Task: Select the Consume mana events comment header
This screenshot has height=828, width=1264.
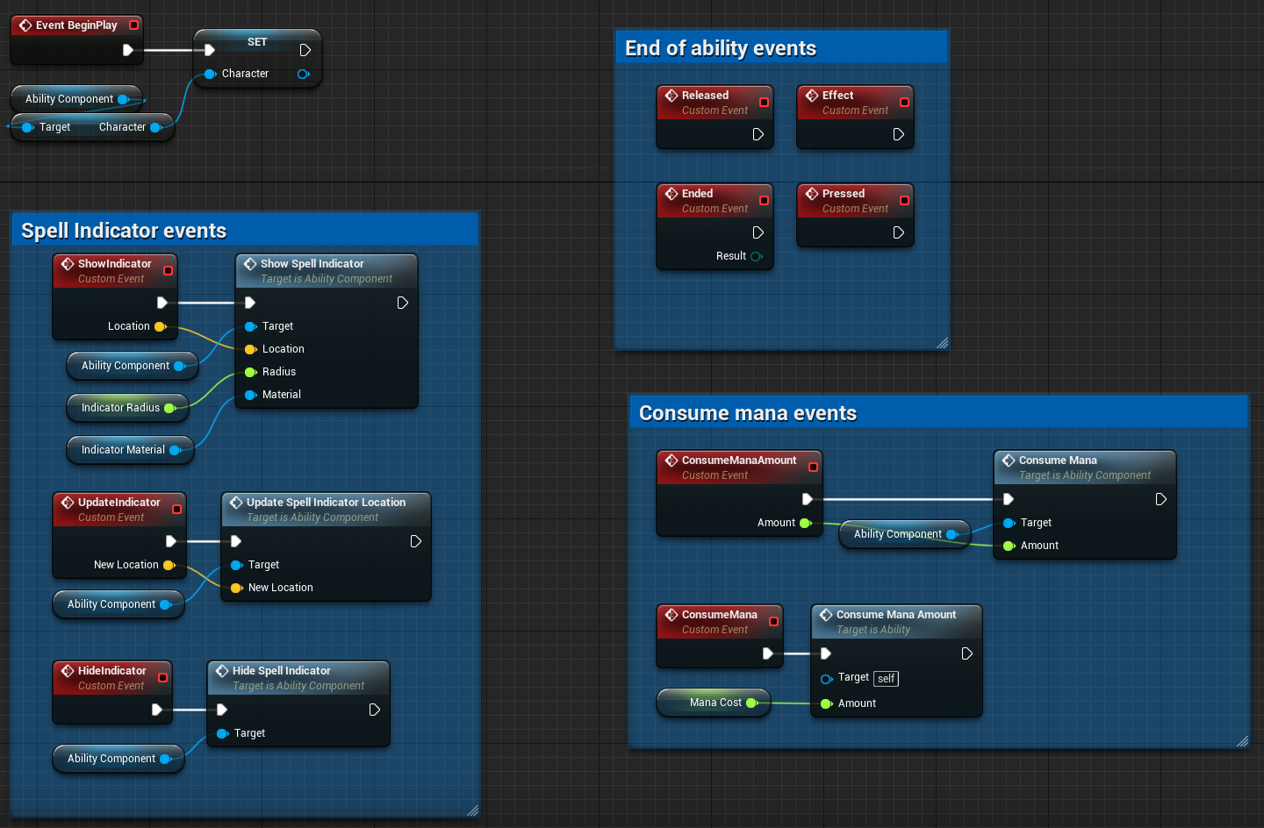Action: click(747, 413)
